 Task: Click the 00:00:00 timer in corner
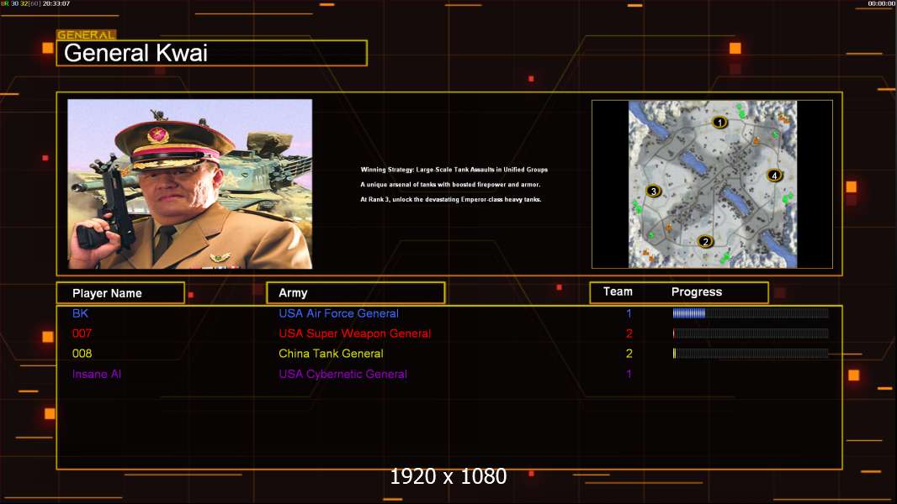click(882, 3)
